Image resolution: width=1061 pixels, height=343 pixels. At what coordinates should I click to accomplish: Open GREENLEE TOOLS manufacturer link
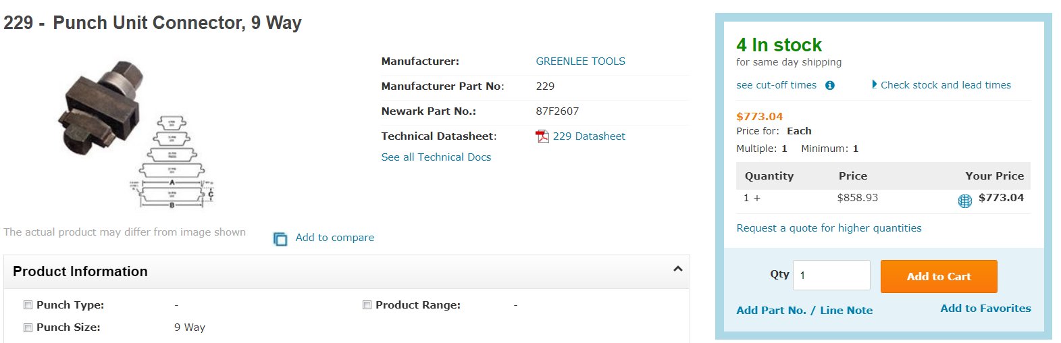[x=580, y=61]
